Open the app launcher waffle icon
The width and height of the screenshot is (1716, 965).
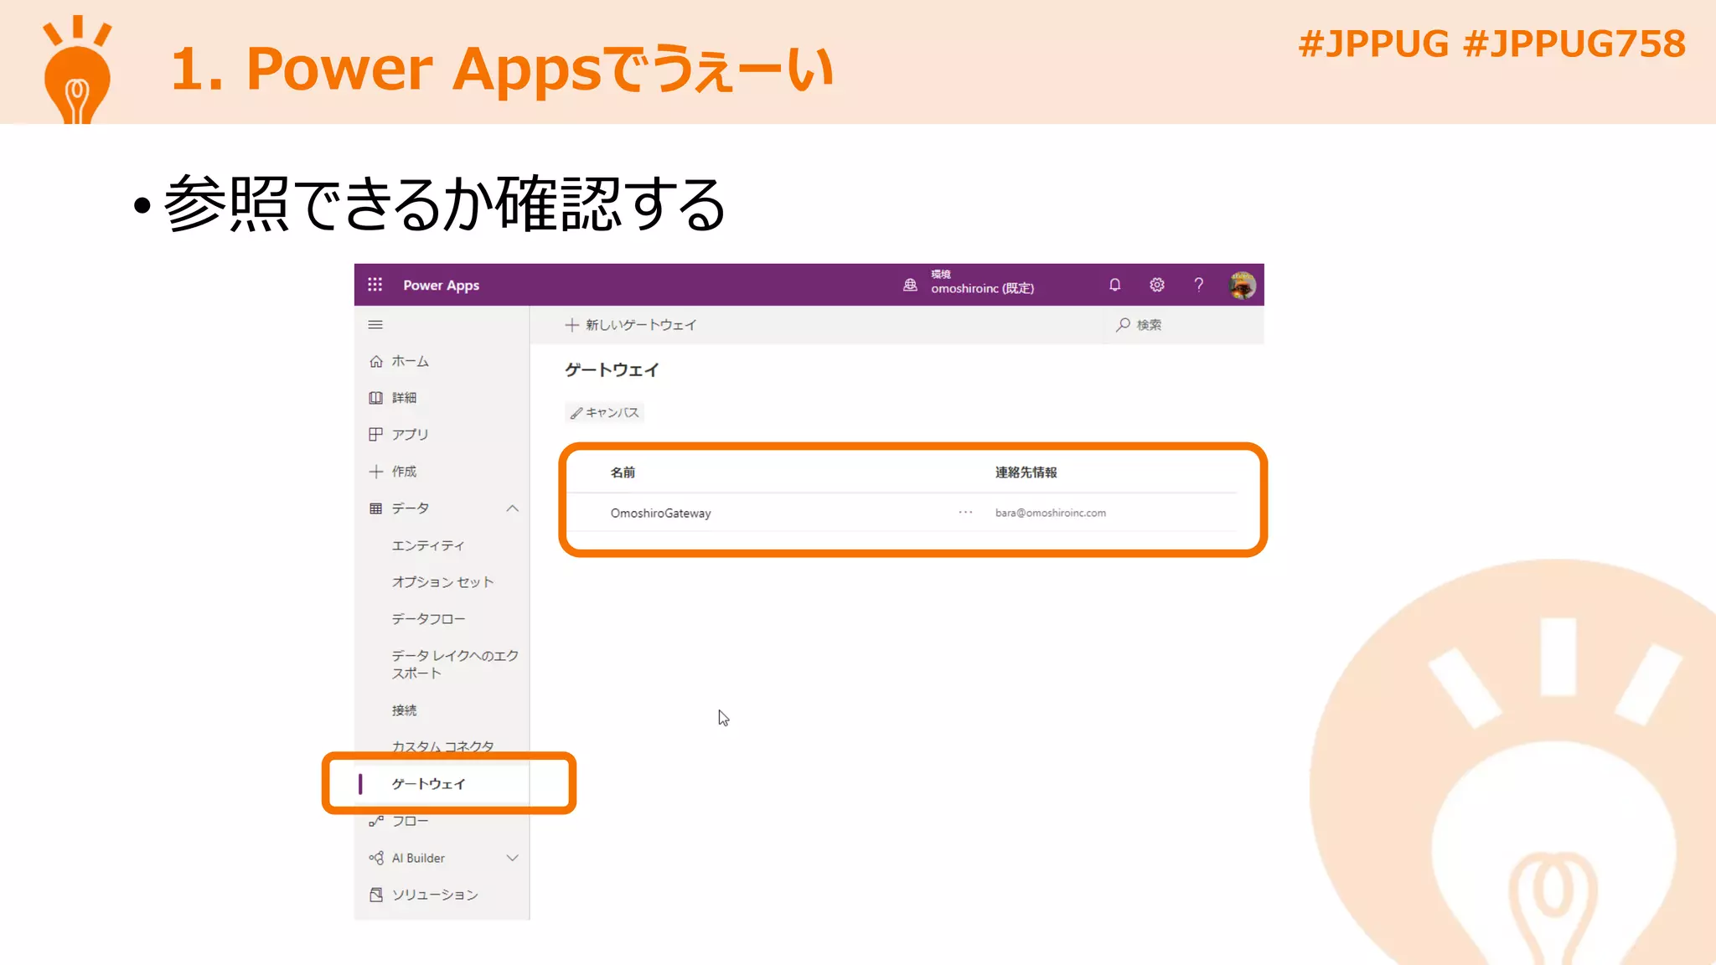[375, 285]
